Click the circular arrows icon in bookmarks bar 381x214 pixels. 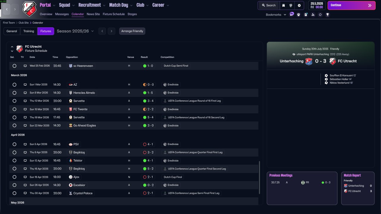click(x=320, y=15)
